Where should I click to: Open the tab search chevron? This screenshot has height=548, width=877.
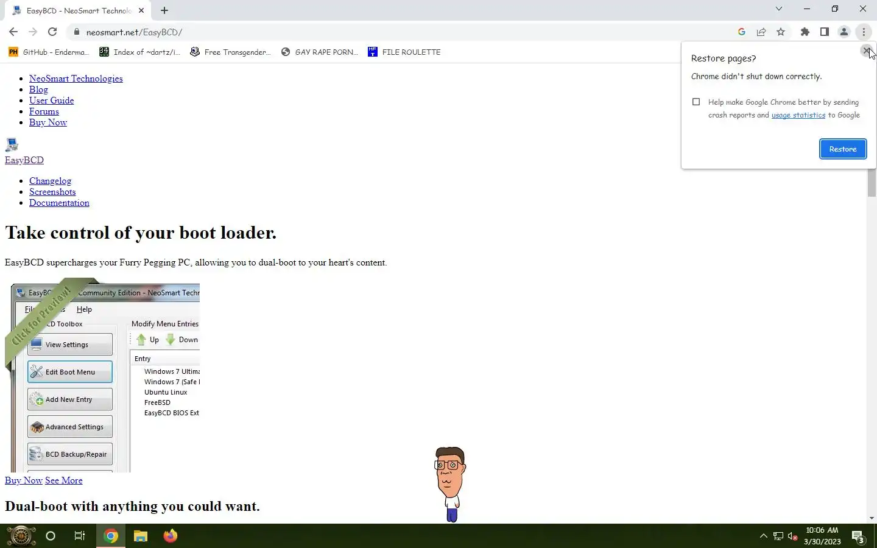(778, 9)
